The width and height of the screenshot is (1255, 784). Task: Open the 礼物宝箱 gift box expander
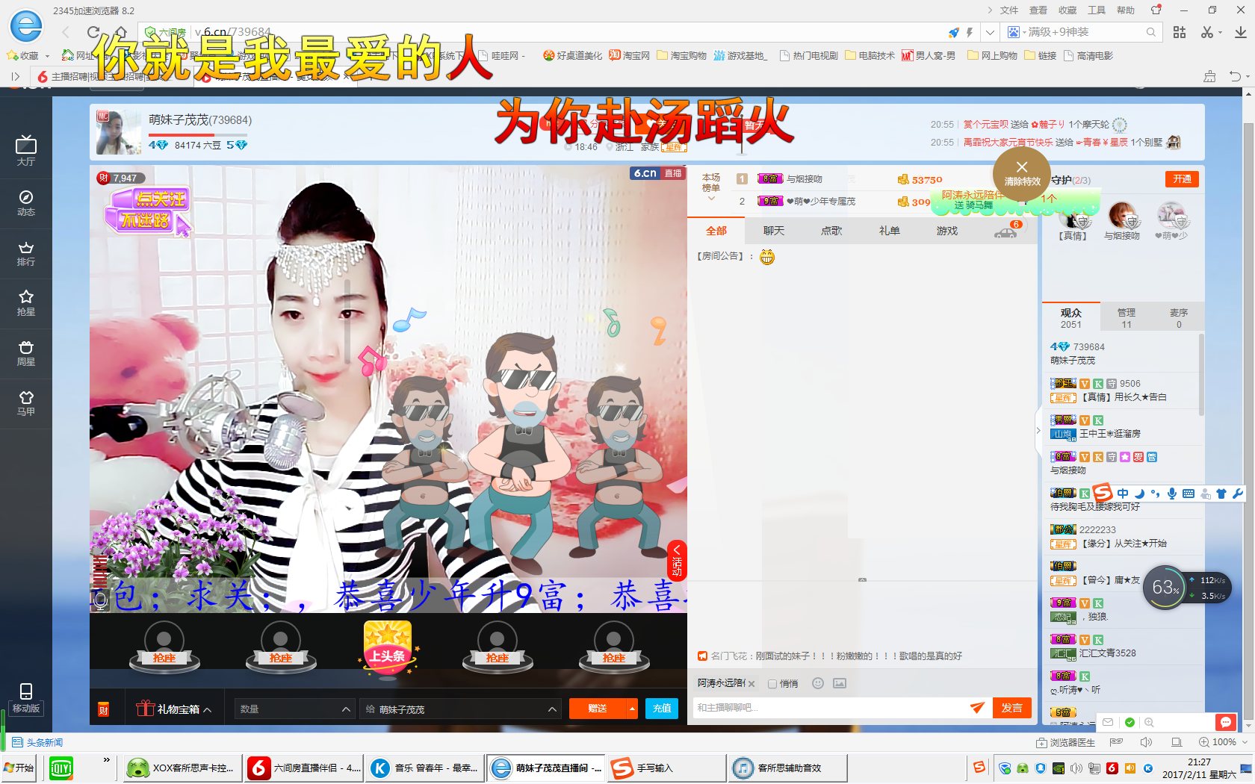click(x=173, y=709)
